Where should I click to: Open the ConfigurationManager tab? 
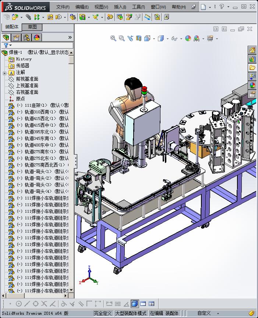26,38
